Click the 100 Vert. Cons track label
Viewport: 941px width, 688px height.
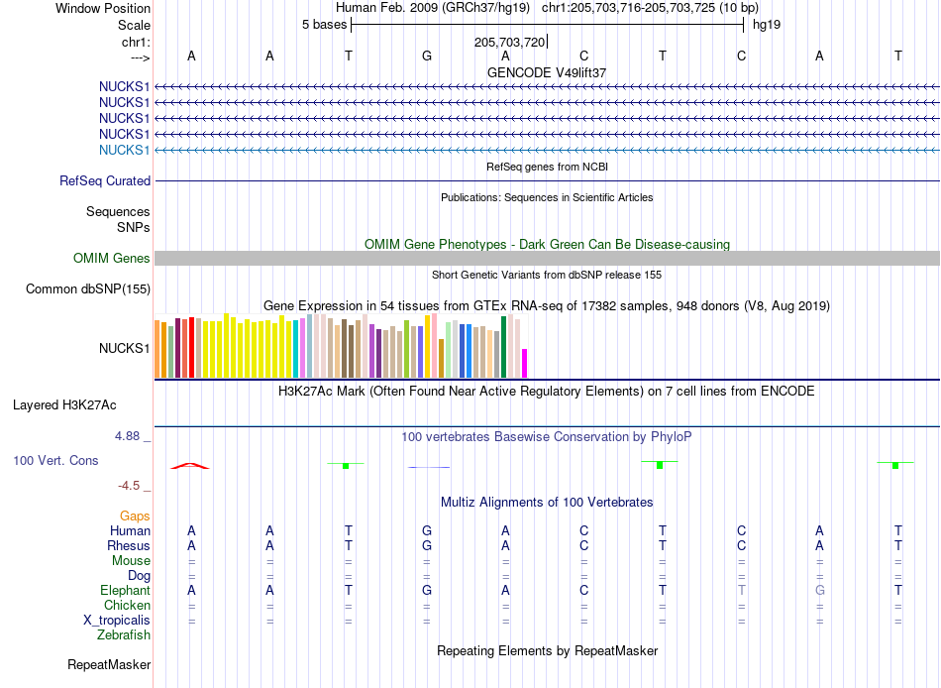[x=55, y=460]
